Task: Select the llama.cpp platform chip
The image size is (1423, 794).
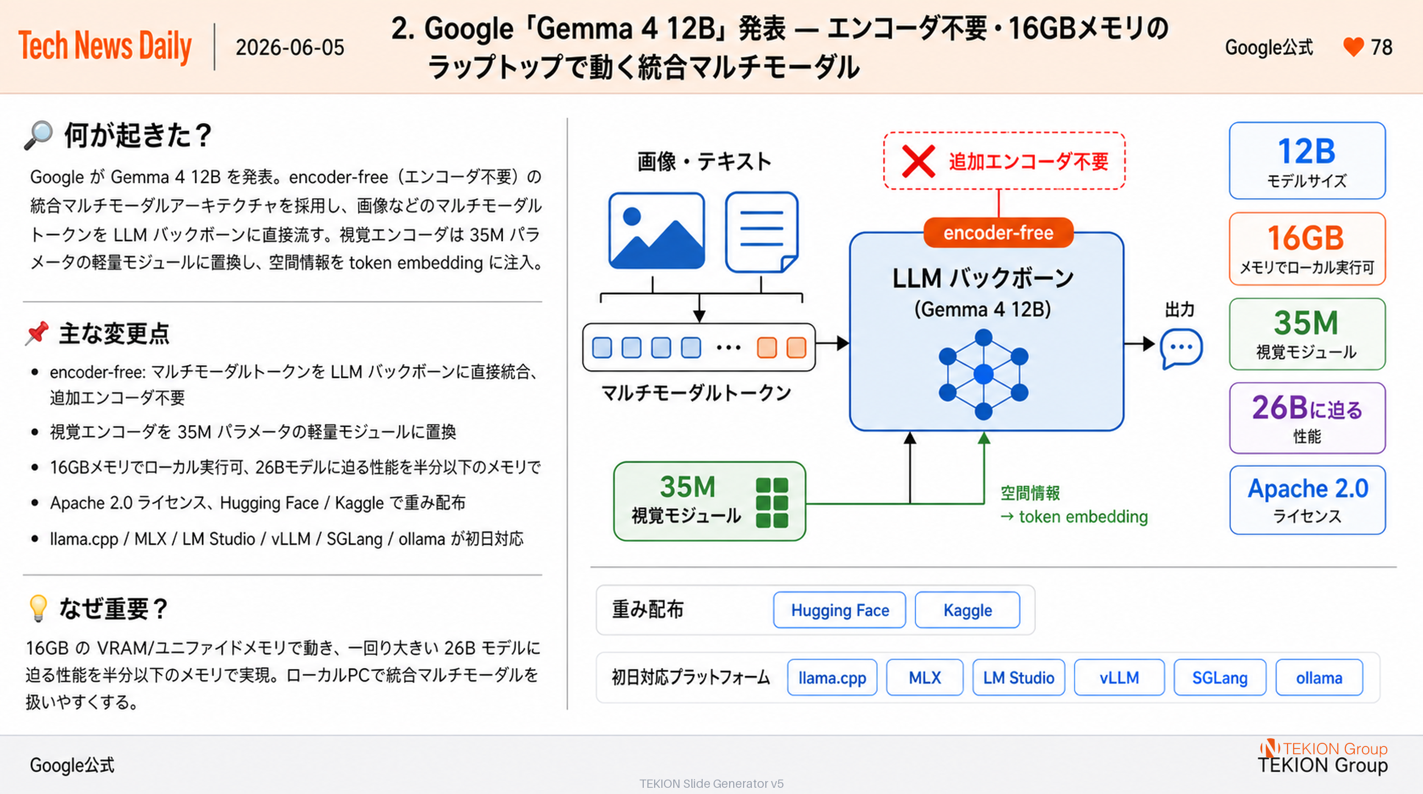Action: [832, 678]
